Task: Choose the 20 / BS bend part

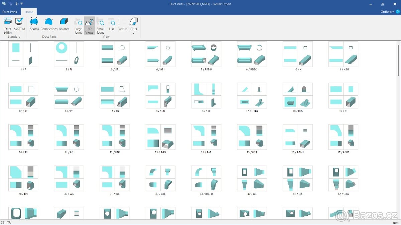Action: 23,137
